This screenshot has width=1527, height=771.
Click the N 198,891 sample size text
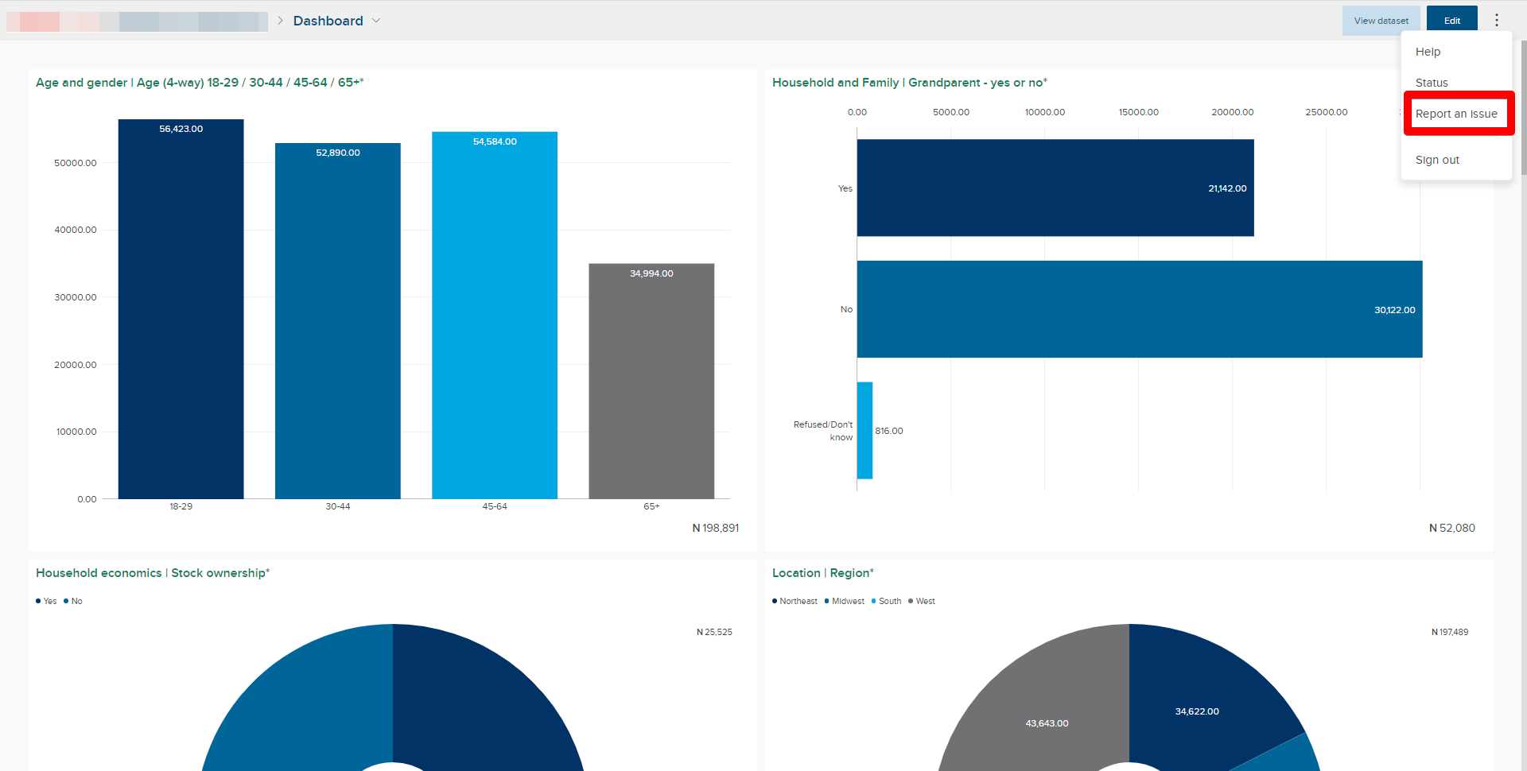click(x=716, y=528)
